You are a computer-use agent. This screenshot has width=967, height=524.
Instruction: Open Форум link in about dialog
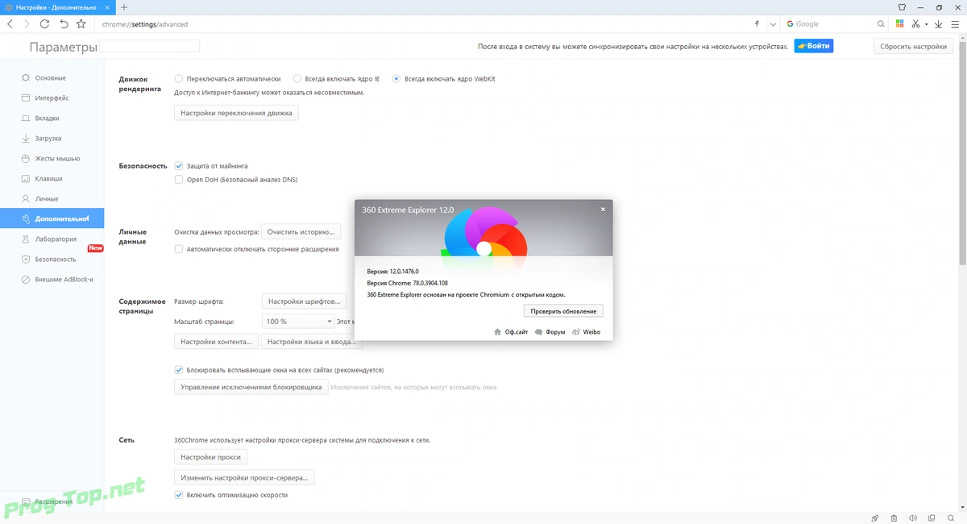click(x=550, y=332)
